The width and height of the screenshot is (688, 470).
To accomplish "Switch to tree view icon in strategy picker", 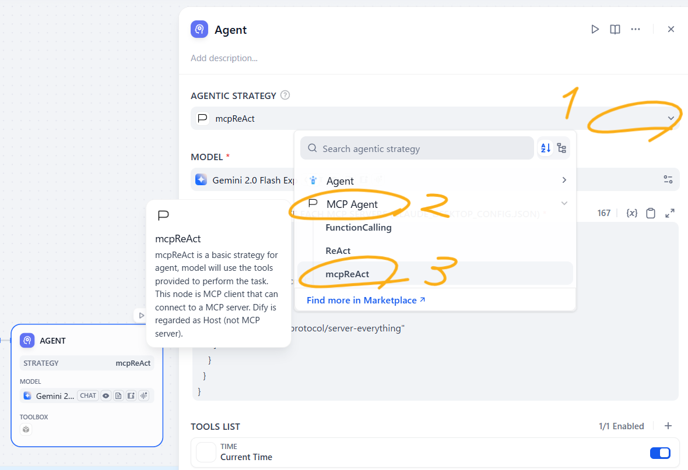I will pos(561,148).
